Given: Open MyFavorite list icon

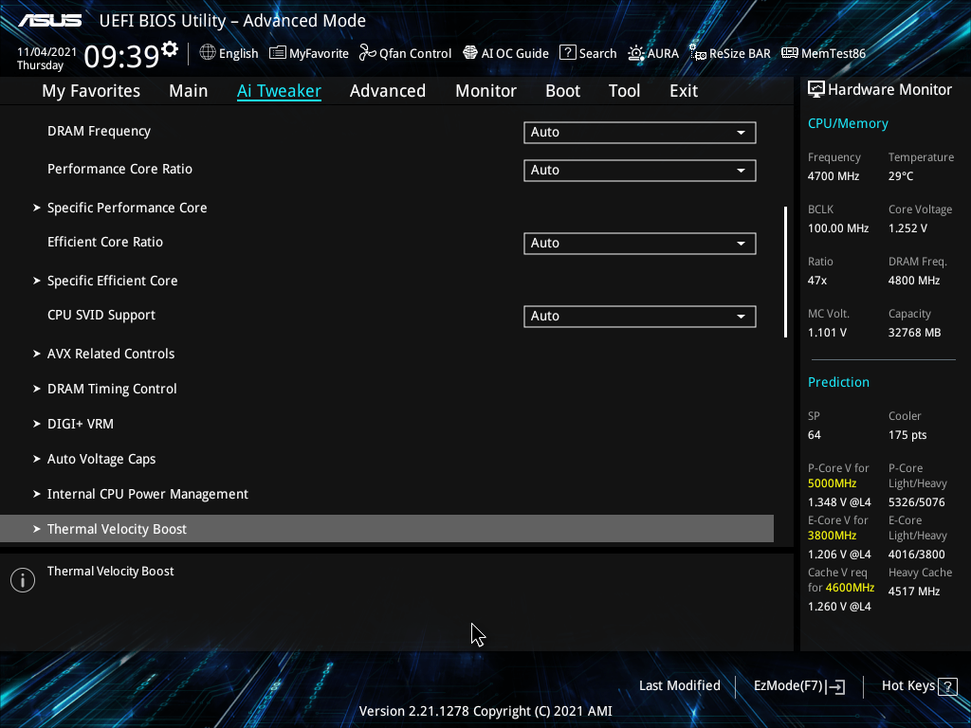Looking at the screenshot, I should coord(278,53).
